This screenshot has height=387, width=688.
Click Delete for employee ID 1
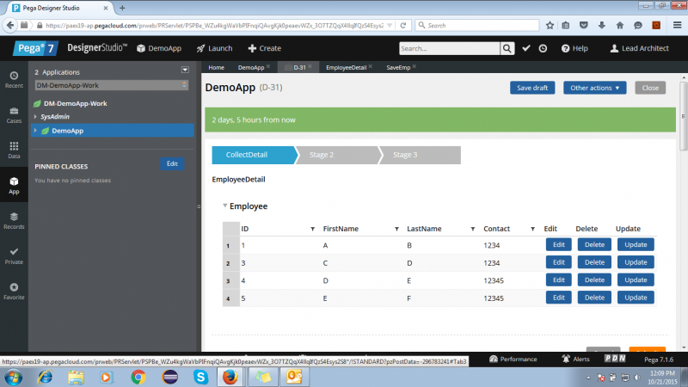[594, 245]
